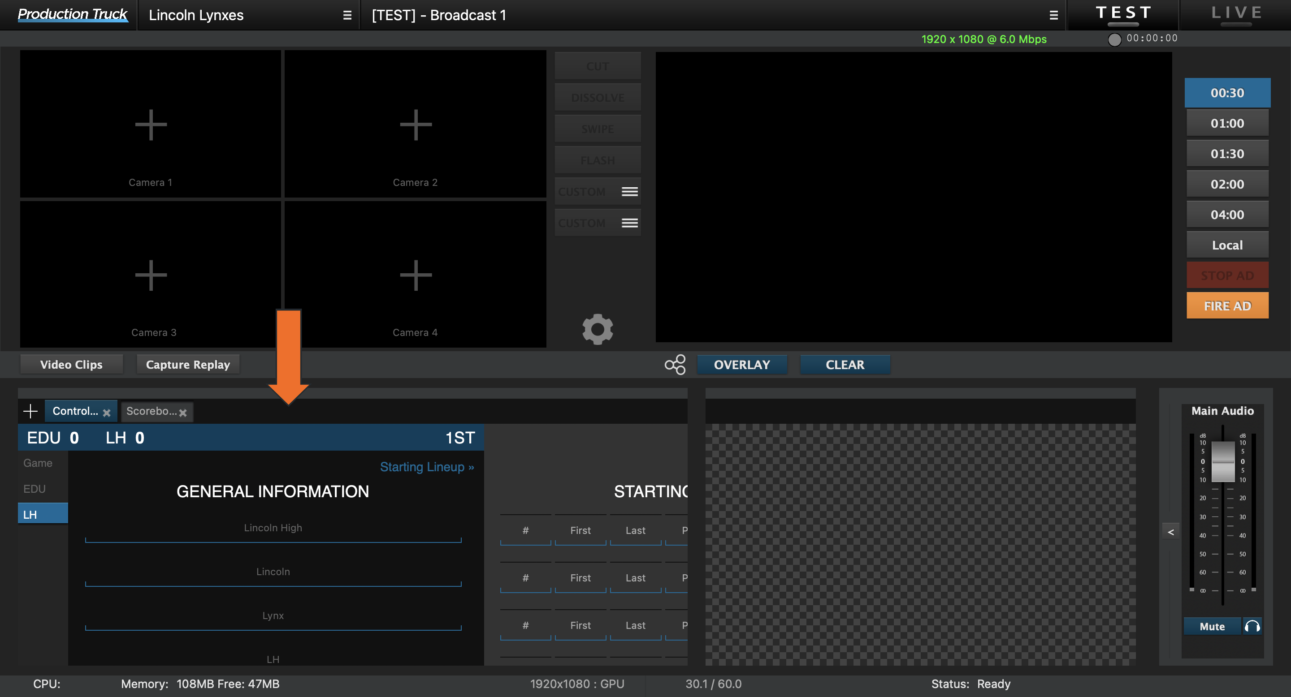Select the Scoreboard tab
Image resolution: width=1291 pixels, height=697 pixels.
(151, 411)
